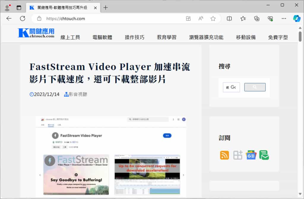Open the 電腦軟體 menu
The width and height of the screenshot is (304, 199).
[102, 37]
